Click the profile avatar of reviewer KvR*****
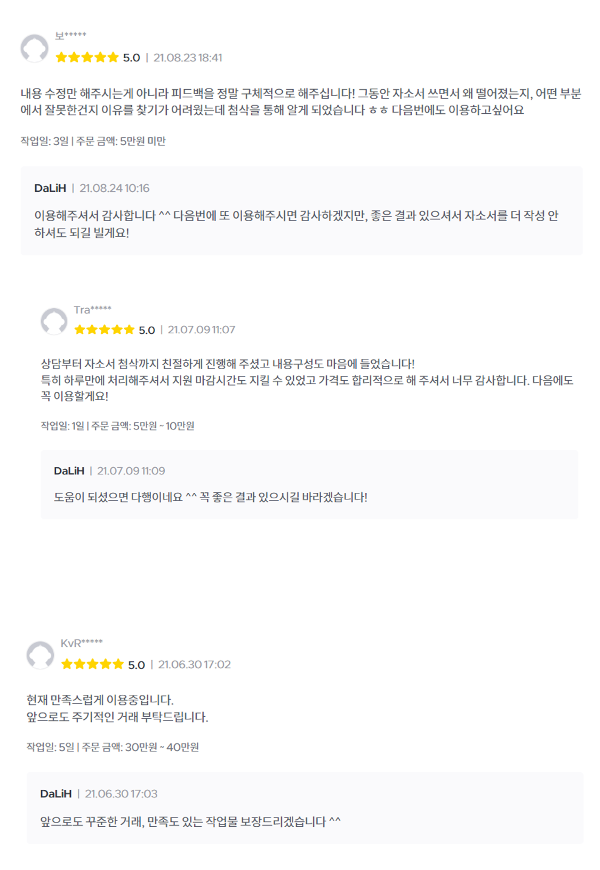600x870 pixels. click(x=40, y=655)
